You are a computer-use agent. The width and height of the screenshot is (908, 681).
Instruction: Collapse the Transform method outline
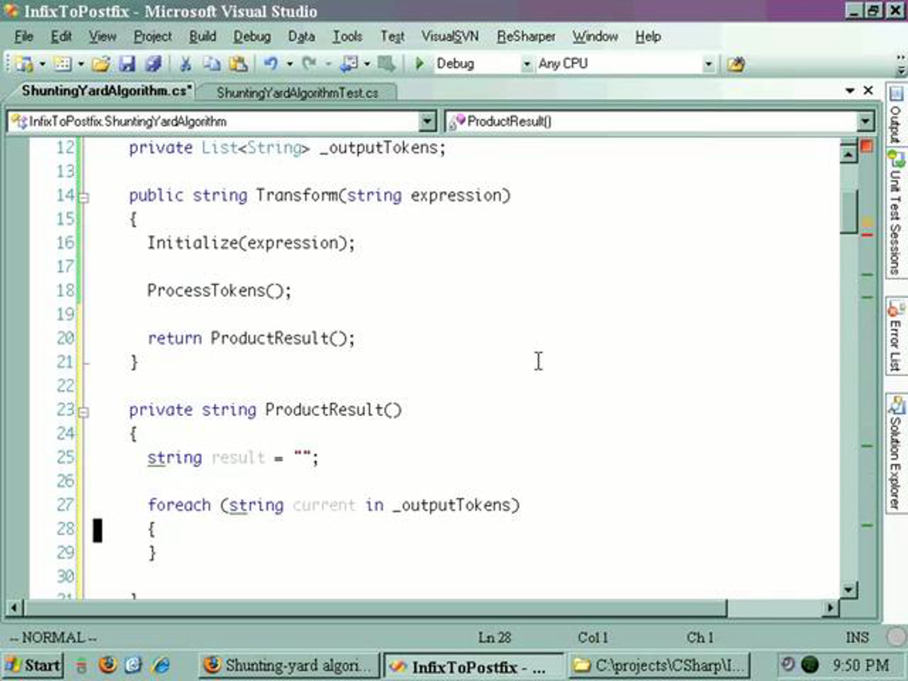pos(83,198)
